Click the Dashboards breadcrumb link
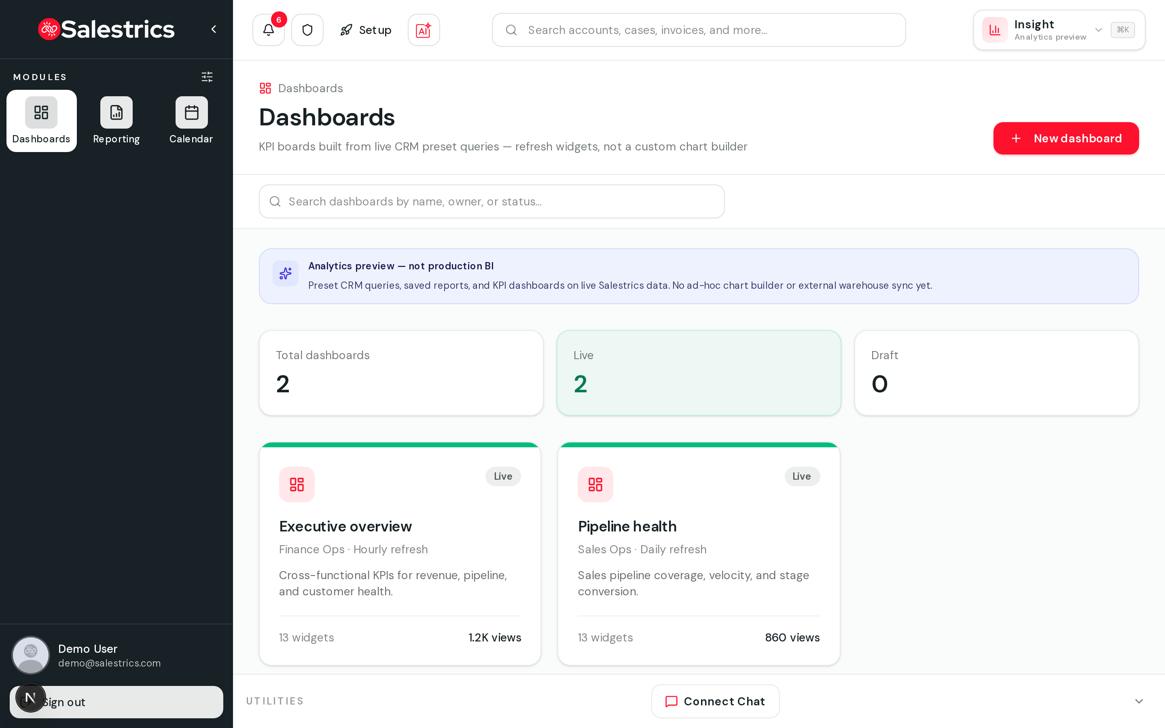This screenshot has width=1165, height=728. [x=311, y=88]
